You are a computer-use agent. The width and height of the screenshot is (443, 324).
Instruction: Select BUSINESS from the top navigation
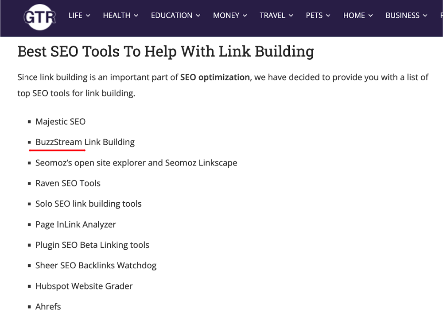402,15
